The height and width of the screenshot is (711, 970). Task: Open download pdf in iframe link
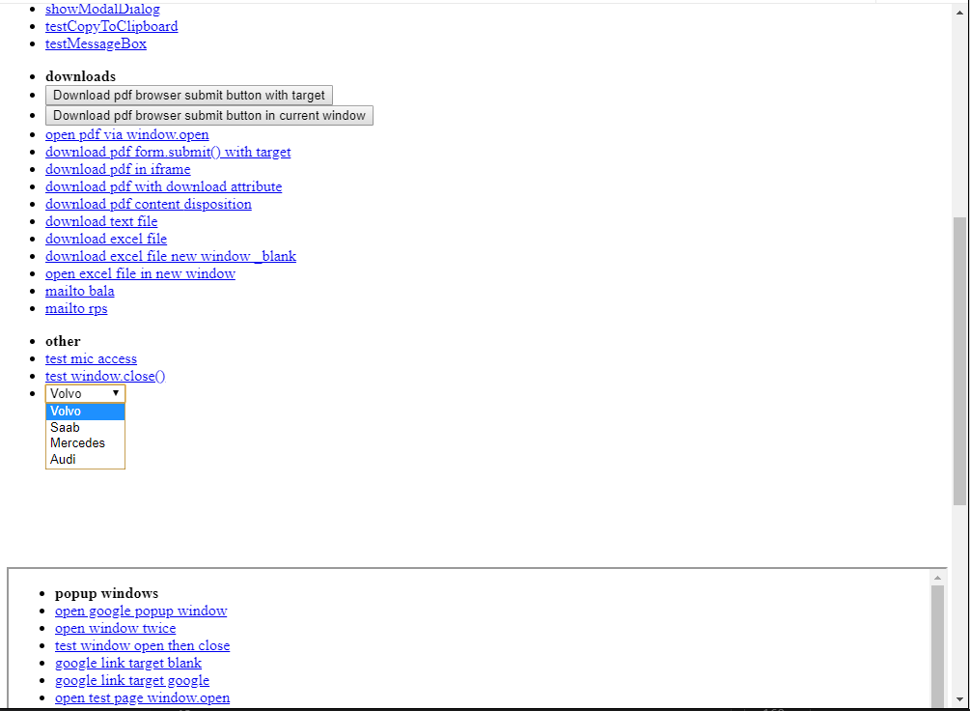pos(118,169)
